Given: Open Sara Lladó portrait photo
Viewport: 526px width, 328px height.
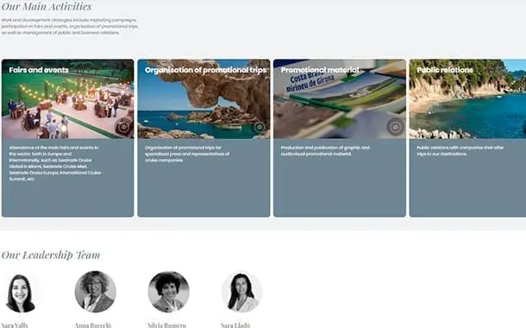Looking at the screenshot, I should point(241,292).
